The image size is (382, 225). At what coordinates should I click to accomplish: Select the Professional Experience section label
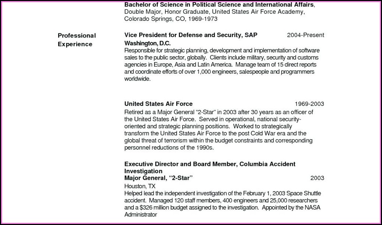point(77,40)
